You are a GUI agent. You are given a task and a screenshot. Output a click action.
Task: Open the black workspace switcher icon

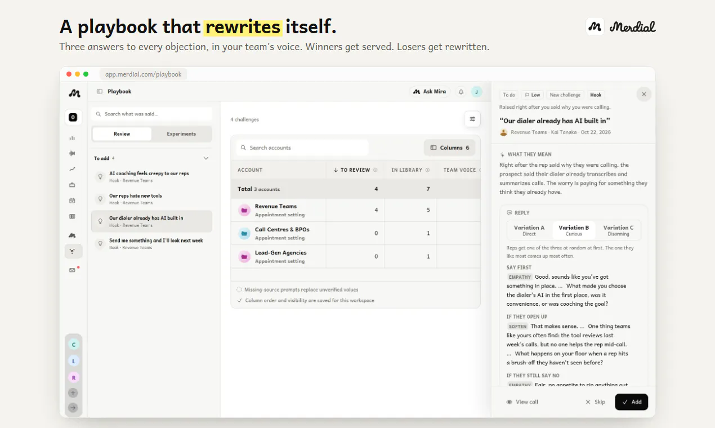[x=73, y=117]
